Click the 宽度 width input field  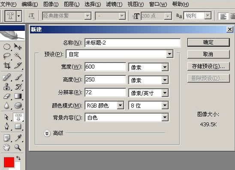coord(105,67)
